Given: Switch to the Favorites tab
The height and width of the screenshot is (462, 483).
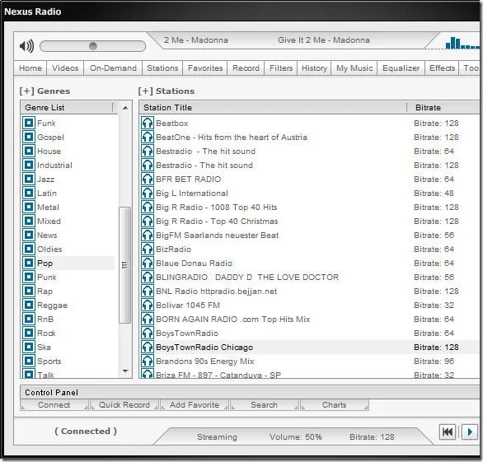Looking at the screenshot, I should point(205,68).
